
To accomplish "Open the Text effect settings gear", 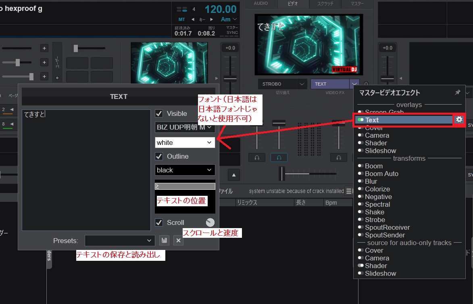I will coord(459,120).
